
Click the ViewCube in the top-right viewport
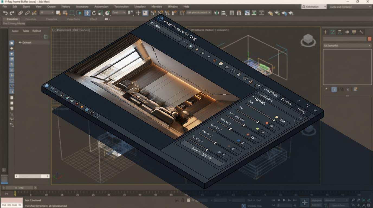308,40
